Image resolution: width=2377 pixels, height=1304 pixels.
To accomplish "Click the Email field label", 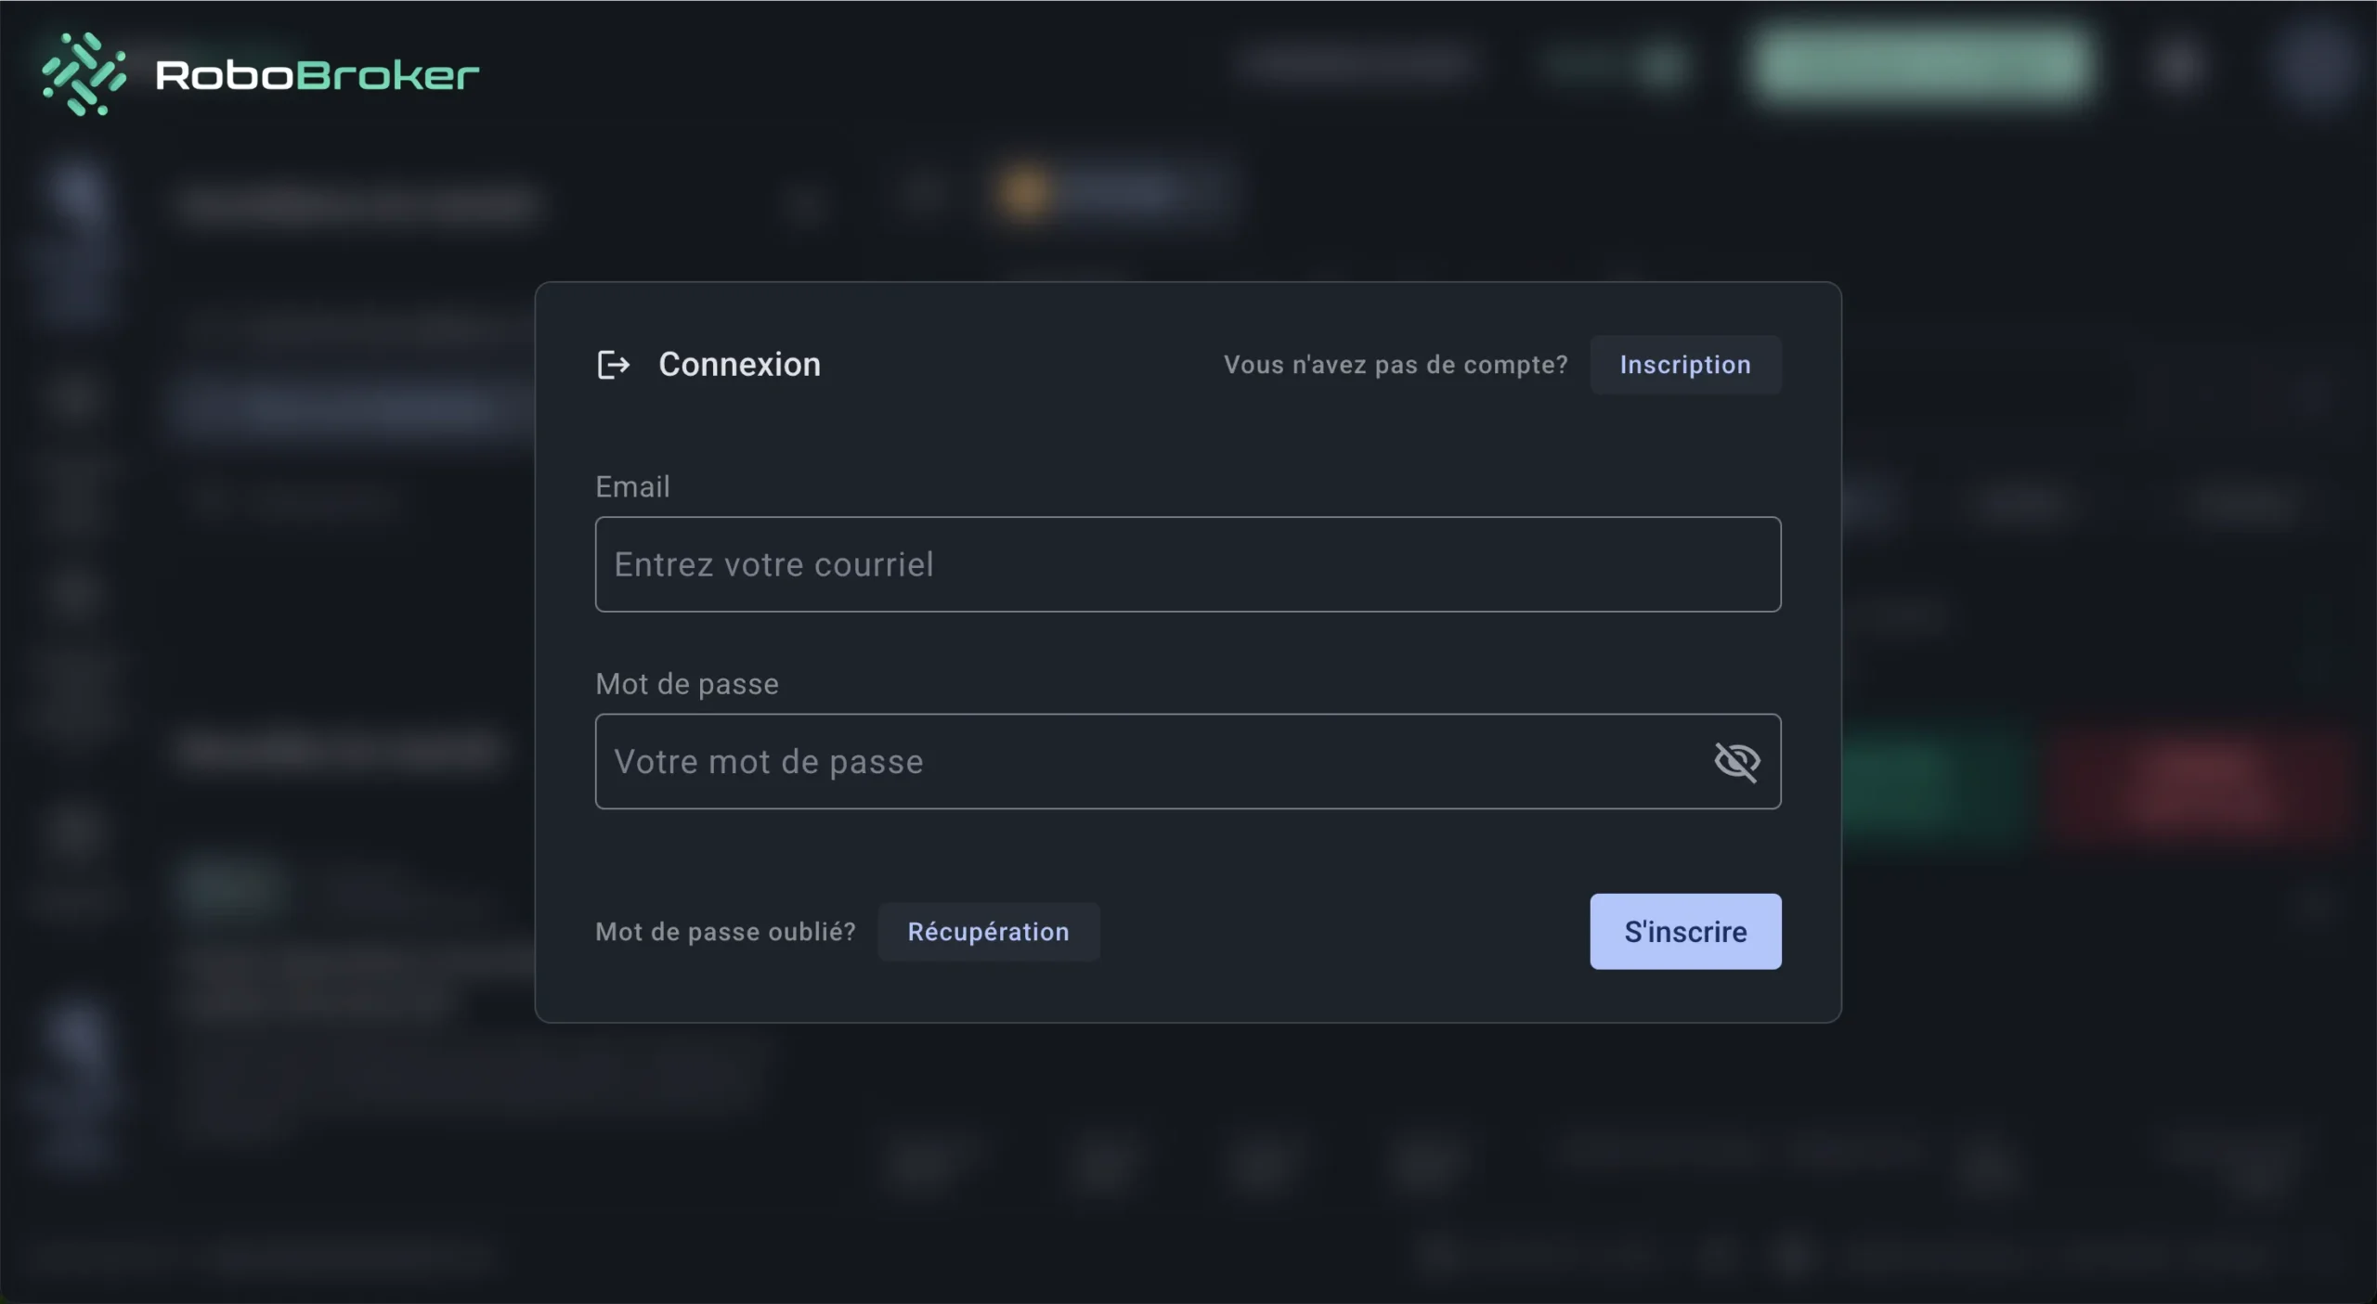I will click(x=632, y=486).
